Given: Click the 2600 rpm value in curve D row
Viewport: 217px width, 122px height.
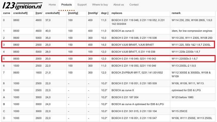Looking at the screenshot, I should point(38,118).
